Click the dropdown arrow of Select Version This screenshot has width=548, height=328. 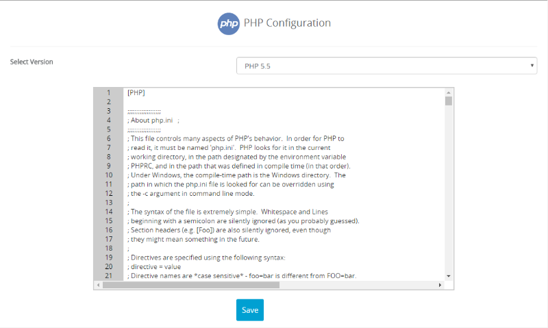point(532,66)
